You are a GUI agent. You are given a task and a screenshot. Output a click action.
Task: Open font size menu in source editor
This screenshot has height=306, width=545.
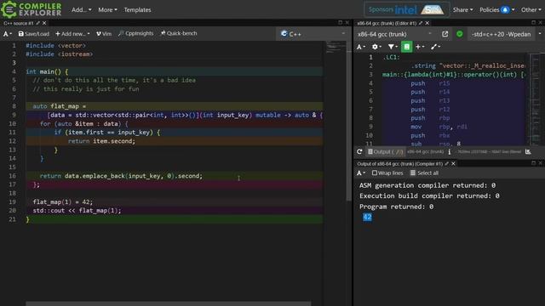tap(8, 34)
